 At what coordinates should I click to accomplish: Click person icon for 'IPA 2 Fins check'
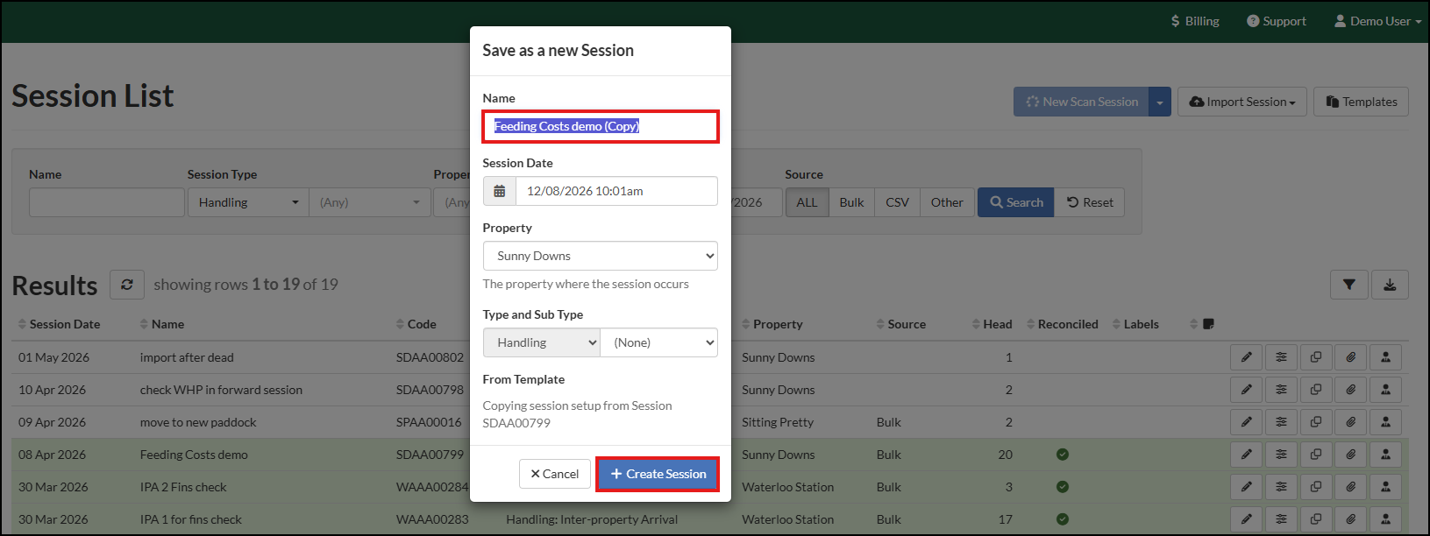coord(1385,487)
